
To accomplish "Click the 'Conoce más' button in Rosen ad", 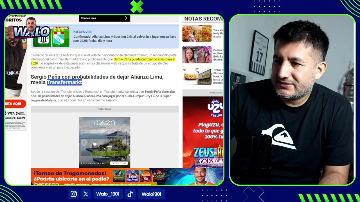I will point(119,163).
